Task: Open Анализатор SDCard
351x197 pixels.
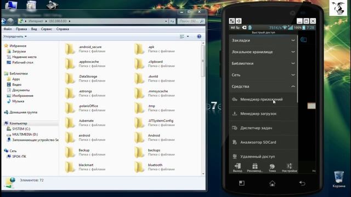Action: point(263,142)
